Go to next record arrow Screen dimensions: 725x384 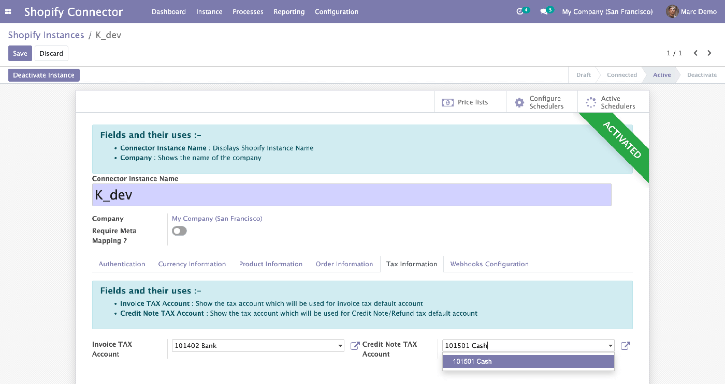click(709, 53)
